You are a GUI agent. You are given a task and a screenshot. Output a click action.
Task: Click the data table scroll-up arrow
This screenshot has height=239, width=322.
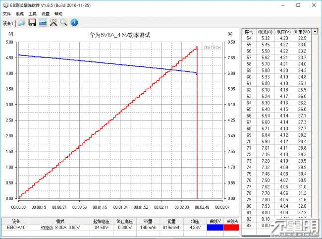[x=315, y=31]
